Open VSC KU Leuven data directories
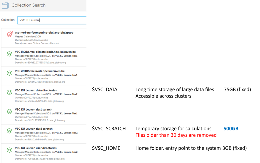The width and height of the screenshot is (260, 163). click(x=36, y=90)
